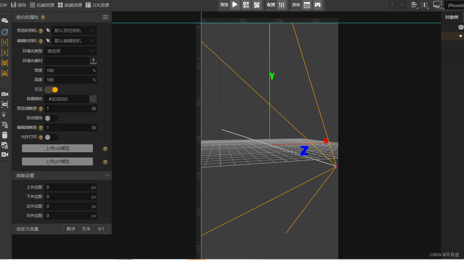Image resolution: width=464 pixels, height=260 pixels.
Task: Click the WeChat icon in sidebar
Action: pyautogui.click(x=5, y=20)
